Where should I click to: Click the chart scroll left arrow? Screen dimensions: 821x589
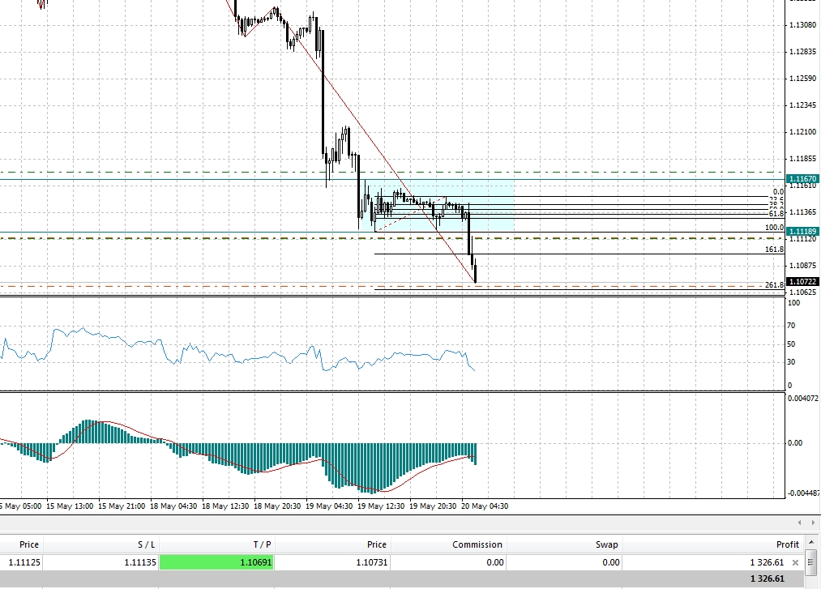click(x=801, y=523)
